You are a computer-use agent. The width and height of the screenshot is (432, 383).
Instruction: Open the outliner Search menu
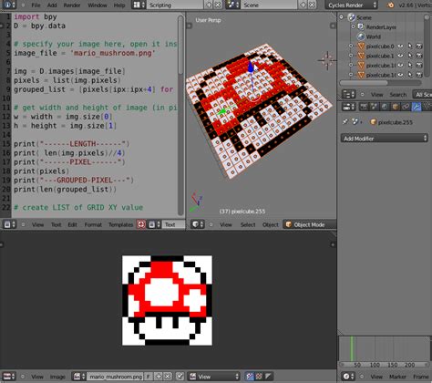[397, 95]
